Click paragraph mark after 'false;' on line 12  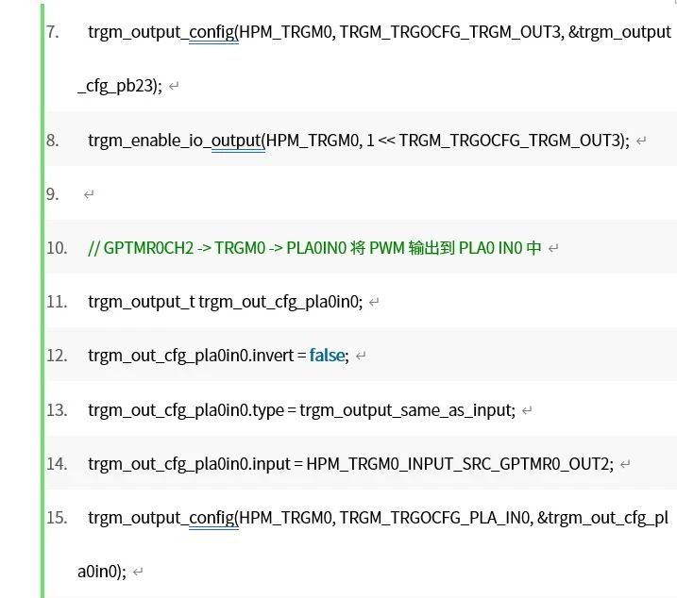coord(361,356)
